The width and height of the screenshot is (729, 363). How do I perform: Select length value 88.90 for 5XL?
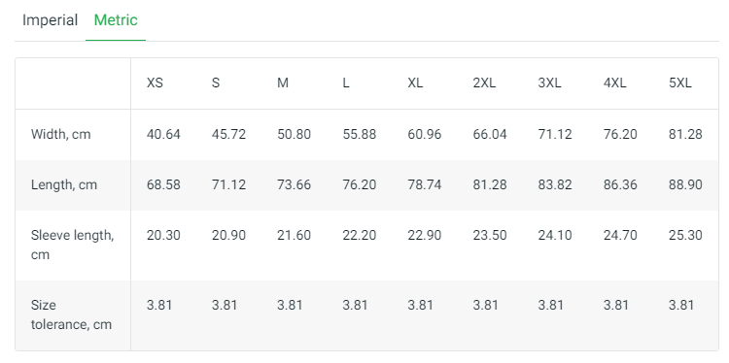click(x=686, y=184)
